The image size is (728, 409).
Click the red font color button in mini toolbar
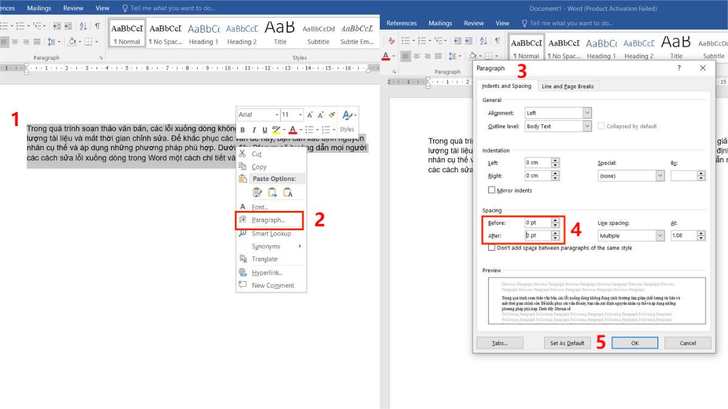(x=292, y=130)
